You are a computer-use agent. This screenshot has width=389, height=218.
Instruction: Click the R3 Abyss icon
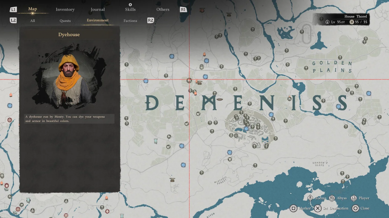(x=332, y=198)
